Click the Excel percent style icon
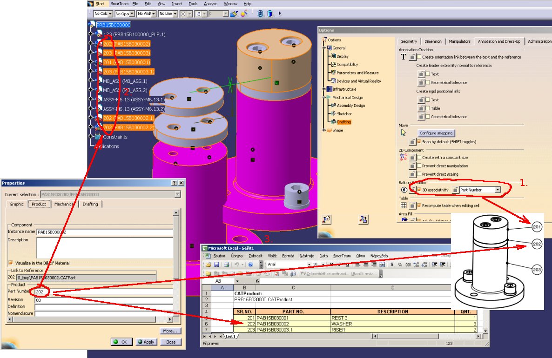The height and width of the screenshot is (358, 552). [399, 265]
